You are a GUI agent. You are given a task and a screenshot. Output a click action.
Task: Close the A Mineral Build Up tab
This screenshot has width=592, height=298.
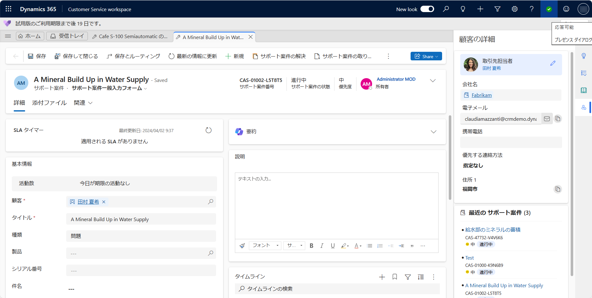click(x=250, y=37)
